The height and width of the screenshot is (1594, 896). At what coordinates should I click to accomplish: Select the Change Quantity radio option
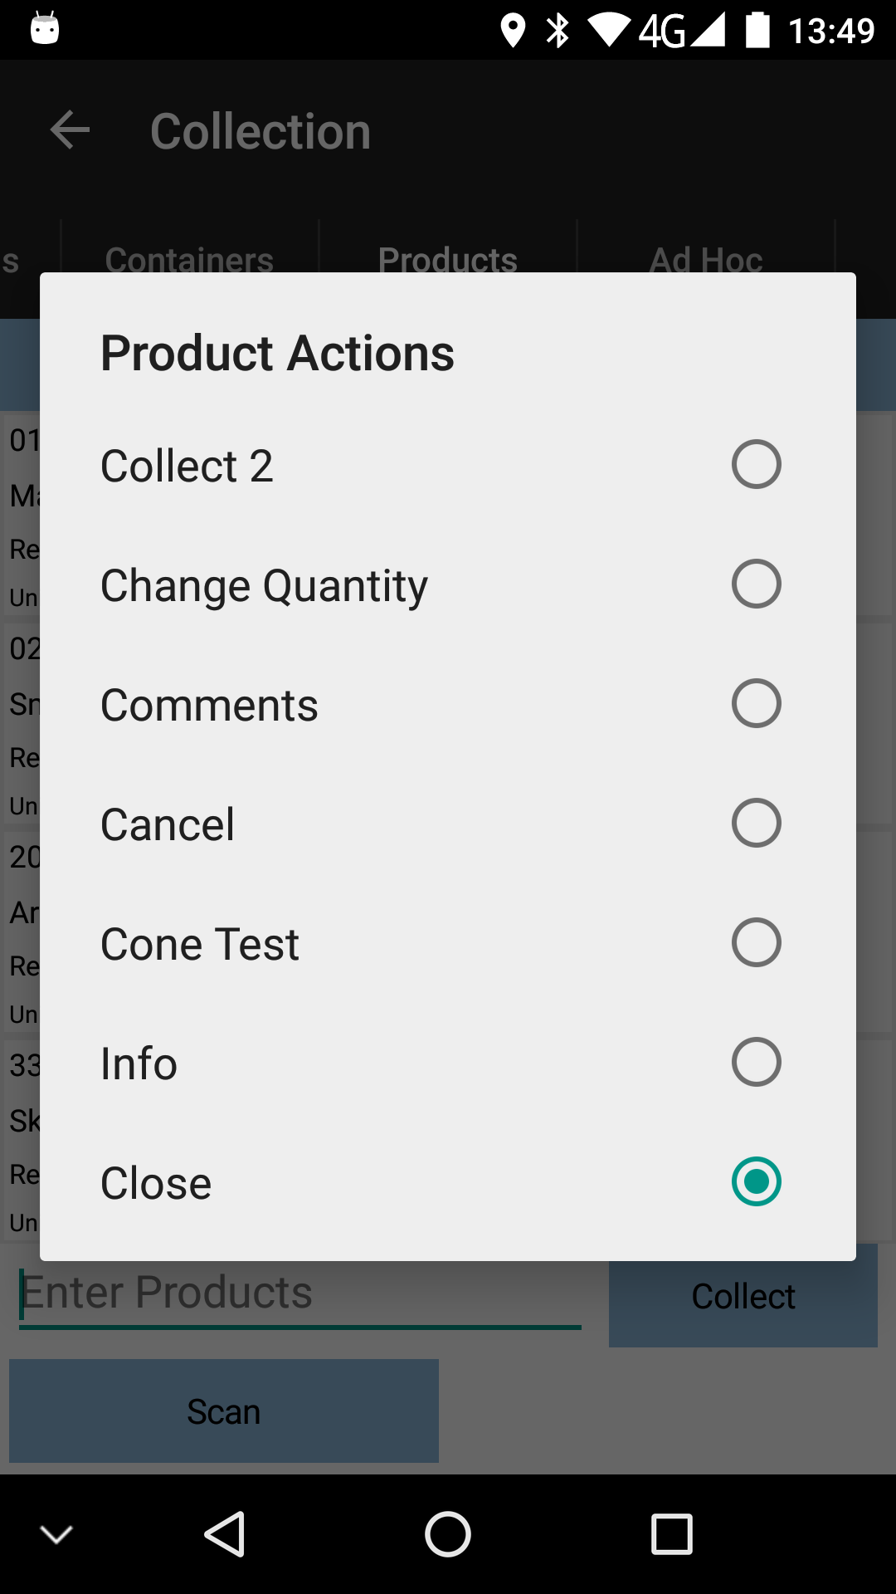(756, 584)
